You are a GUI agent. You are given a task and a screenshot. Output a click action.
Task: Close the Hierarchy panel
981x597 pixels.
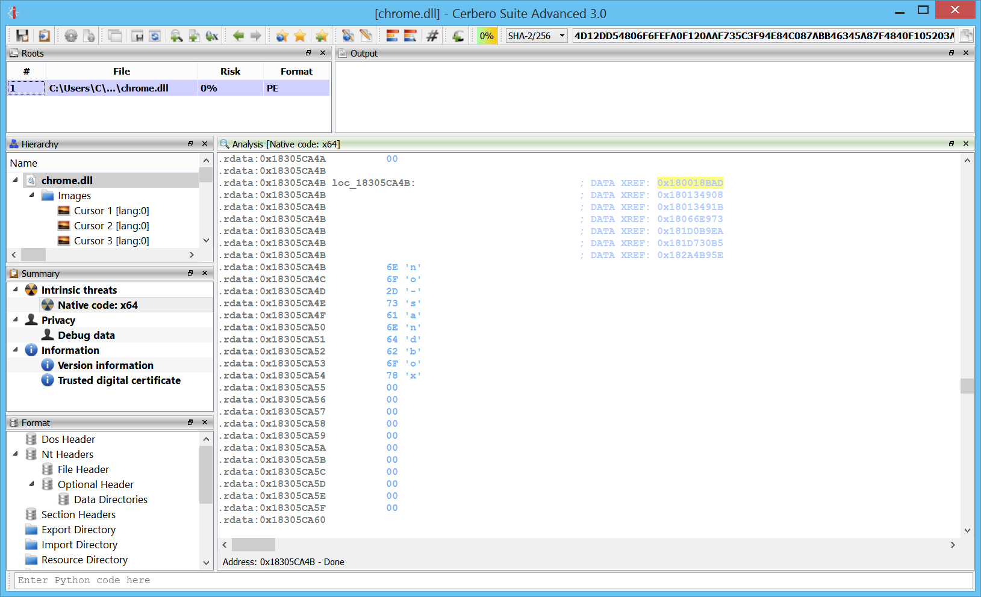[x=205, y=144]
